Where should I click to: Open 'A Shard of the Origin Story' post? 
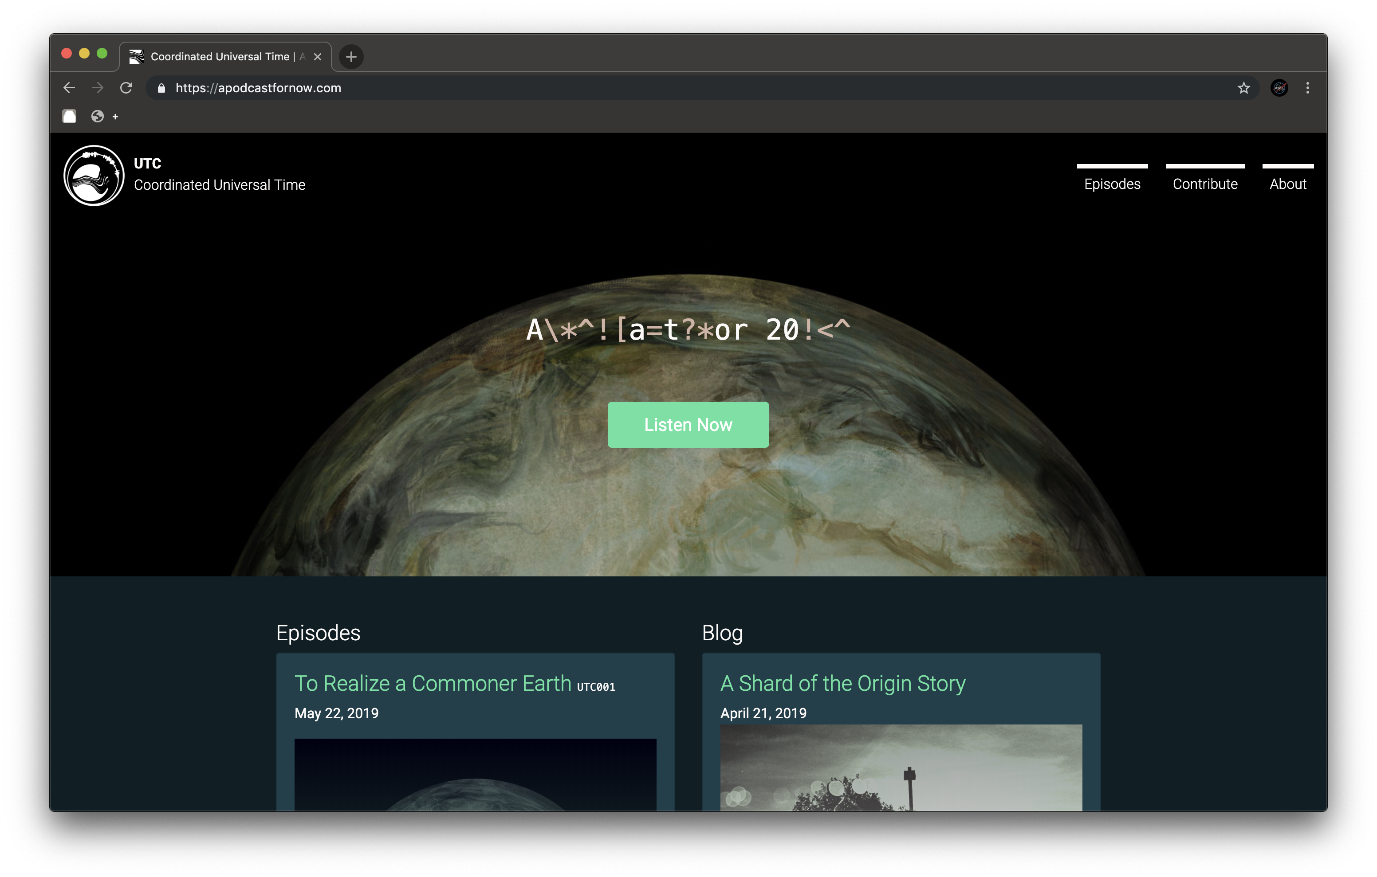843,684
